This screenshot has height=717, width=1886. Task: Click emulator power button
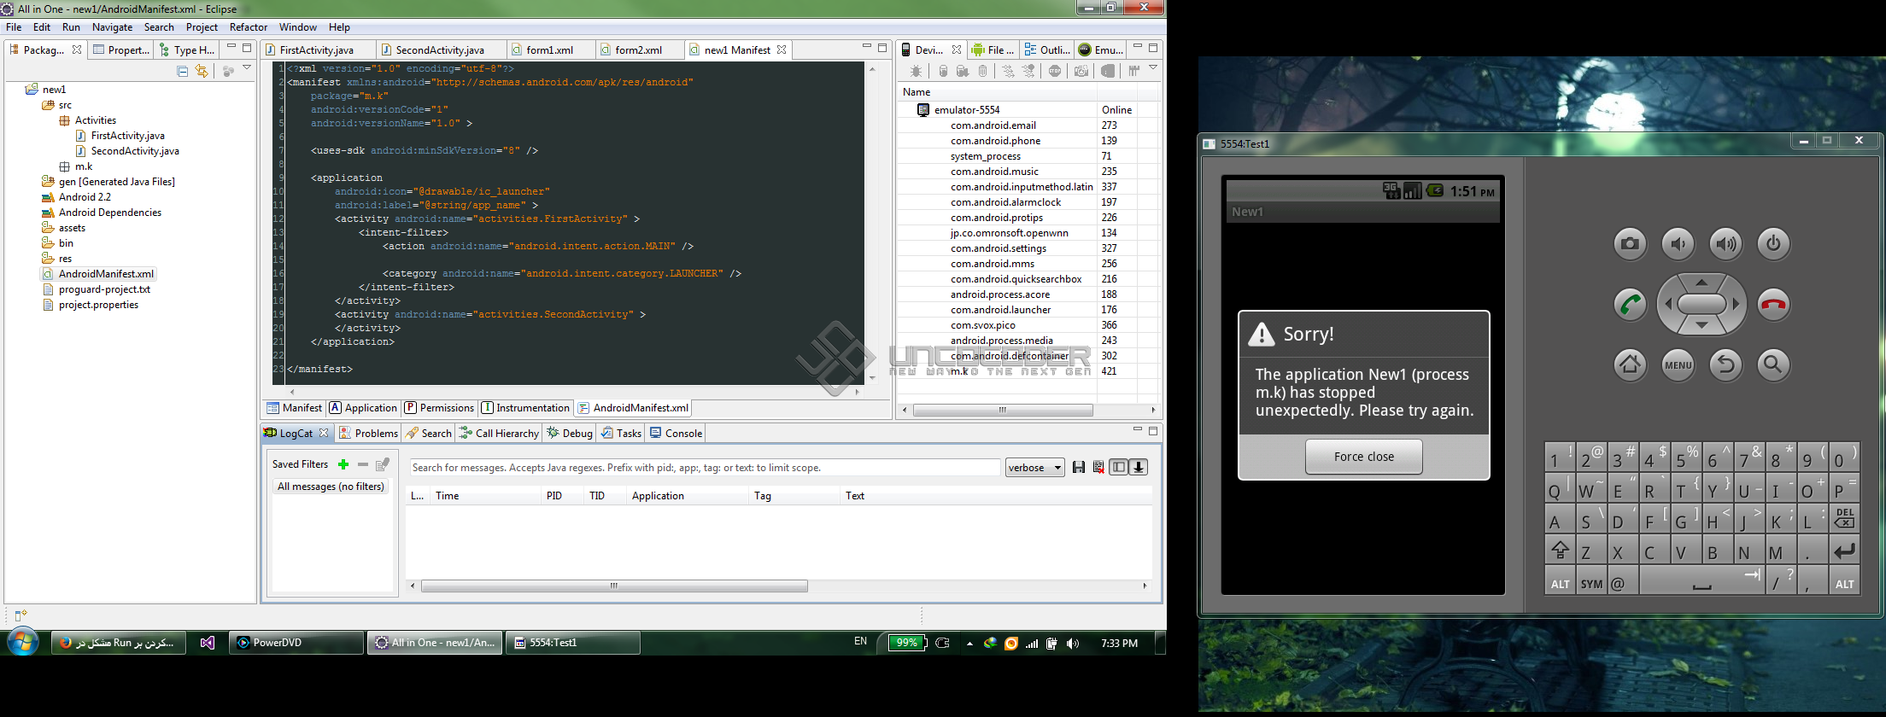tap(1773, 244)
